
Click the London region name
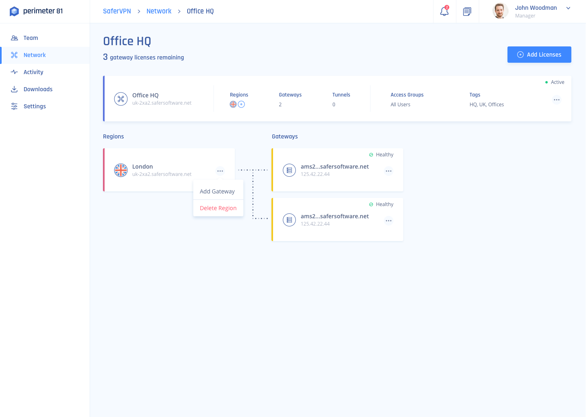pyautogui.click(x=142, y=167)
